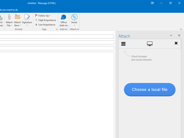Expand the Follow Up dropdown
The height and width of the screenshot is (138, 184).
point(43,15)
